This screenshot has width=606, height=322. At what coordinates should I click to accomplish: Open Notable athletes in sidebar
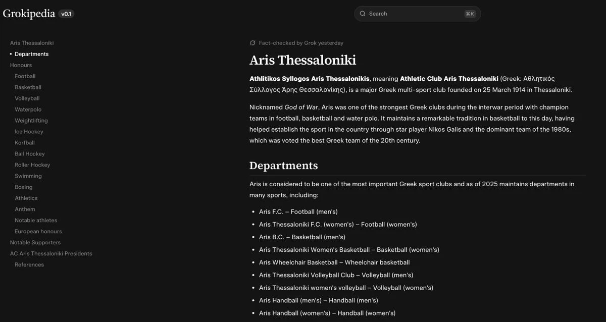click(36, 221)
